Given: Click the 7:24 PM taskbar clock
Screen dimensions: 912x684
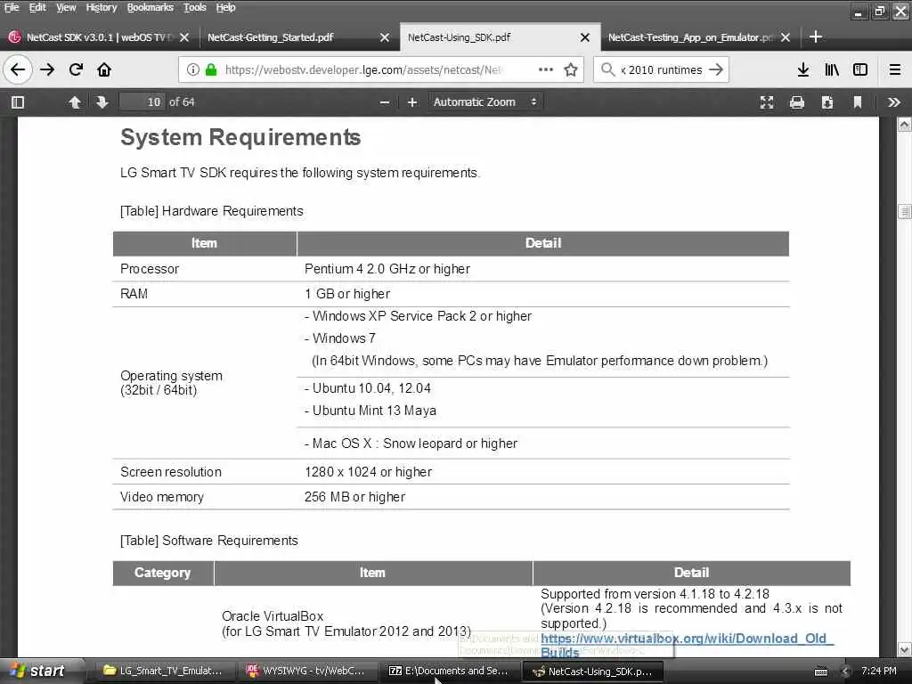Looking at the screenshot, I should click(879, 671).
